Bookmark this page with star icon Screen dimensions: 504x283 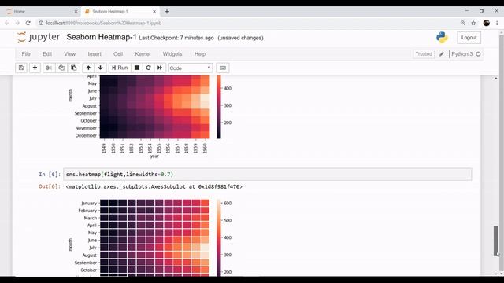473,23
